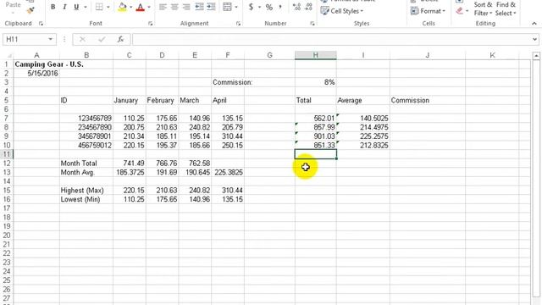This screenshot has height=305, width=542.
Task: Open borders dropdown arrow
Action: pos(108,7)
